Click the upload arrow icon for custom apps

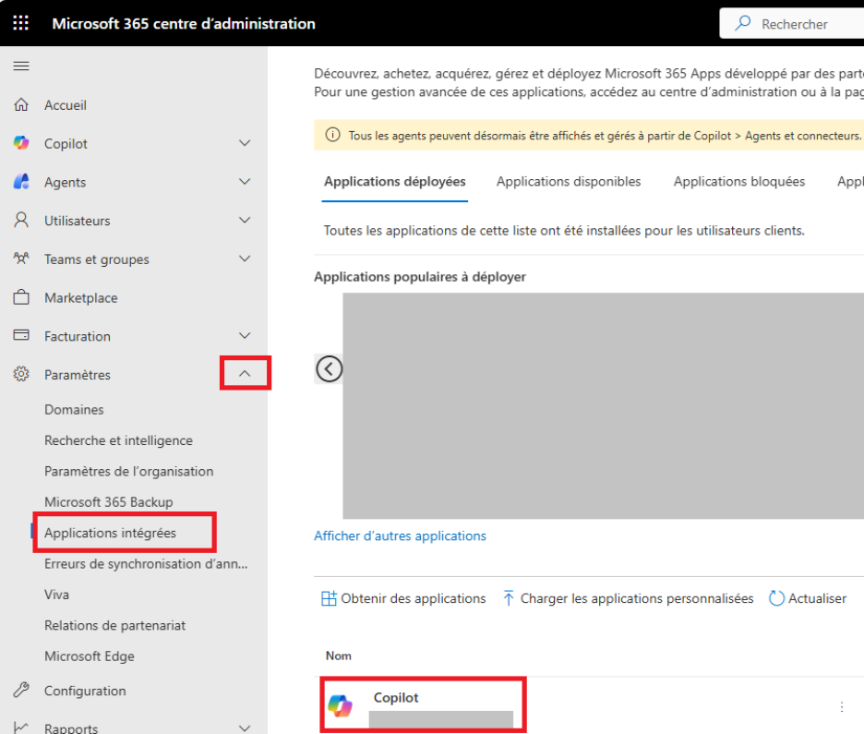click(508, 598)
